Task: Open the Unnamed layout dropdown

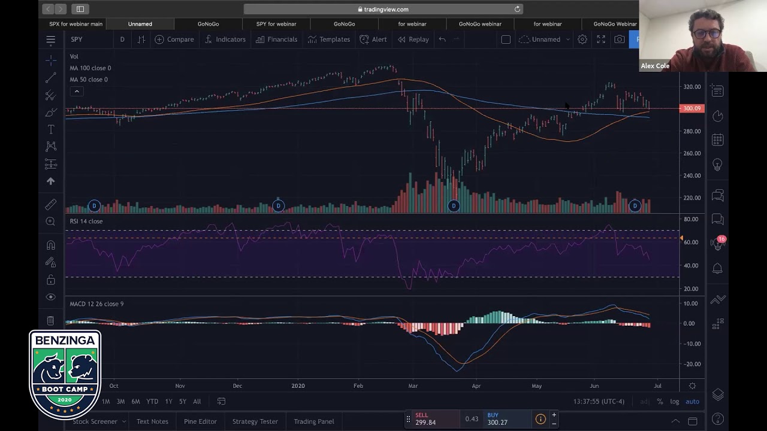Action: pyautogui.click(x=545, y=40)
